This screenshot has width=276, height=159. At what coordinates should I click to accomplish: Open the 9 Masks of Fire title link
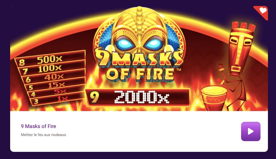[x=38, y=126]
